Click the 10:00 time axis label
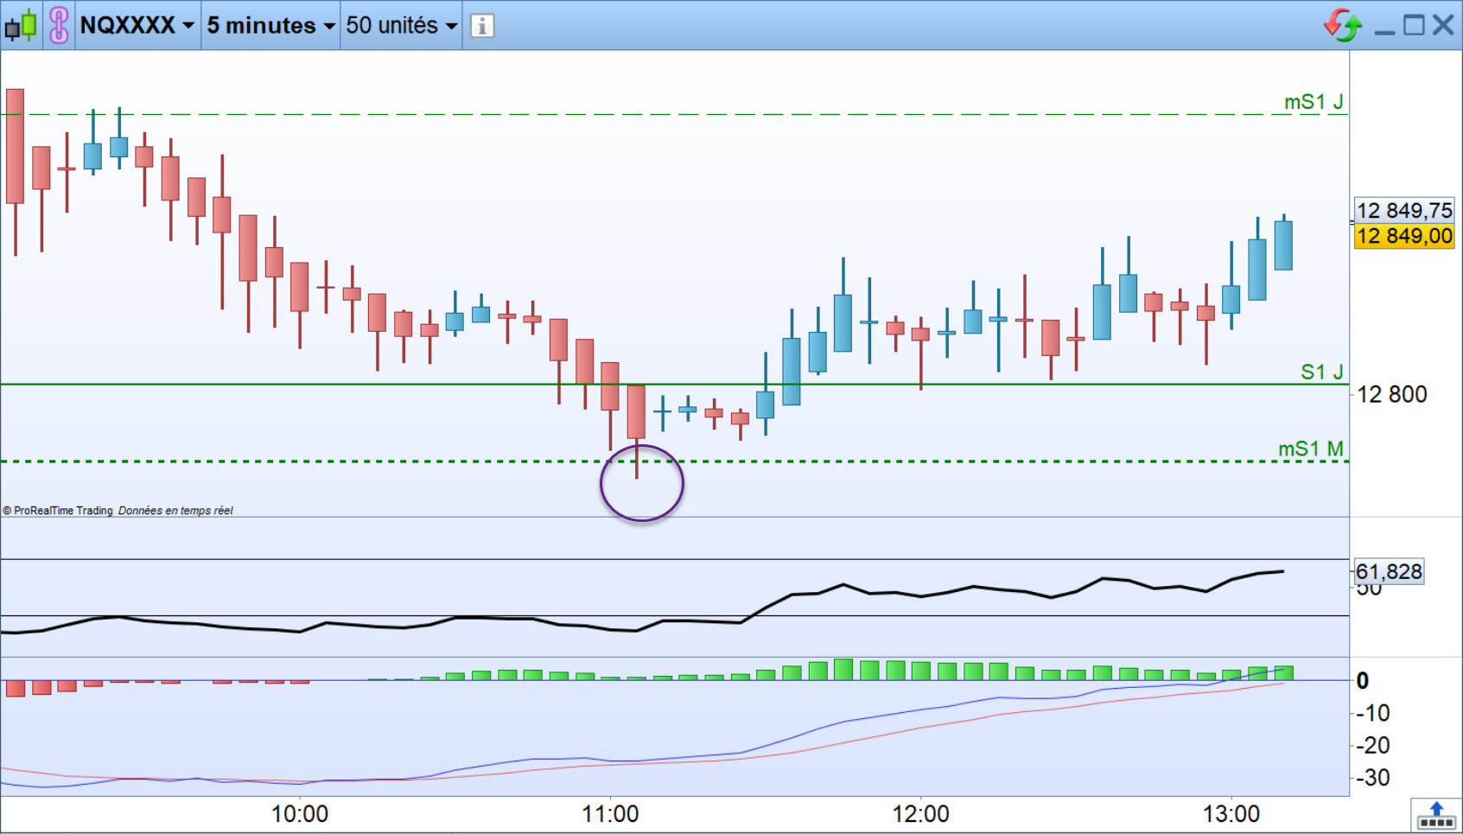 click(300, 814)
